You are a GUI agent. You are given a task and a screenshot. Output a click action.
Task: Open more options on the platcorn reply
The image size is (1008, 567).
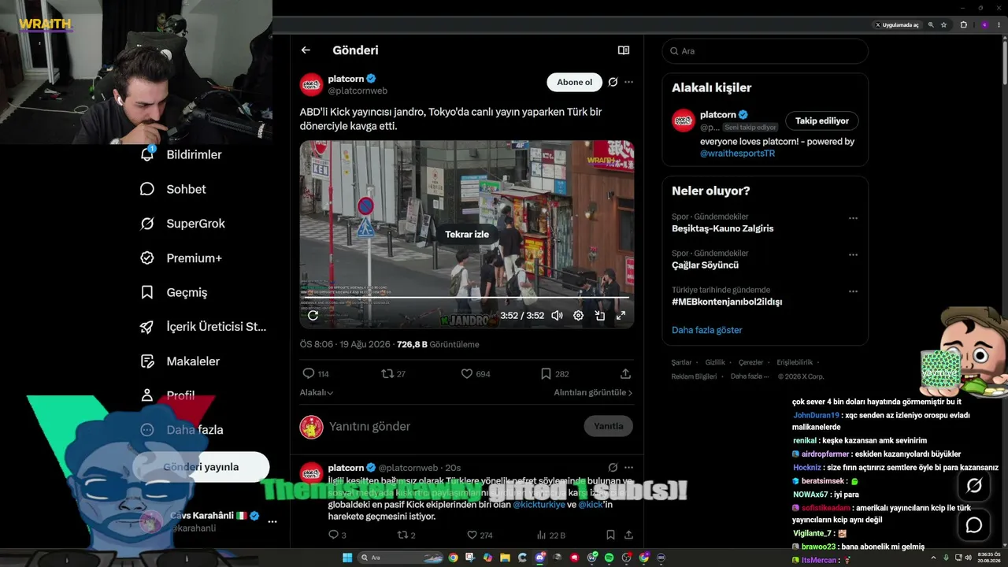pos(628,468)
